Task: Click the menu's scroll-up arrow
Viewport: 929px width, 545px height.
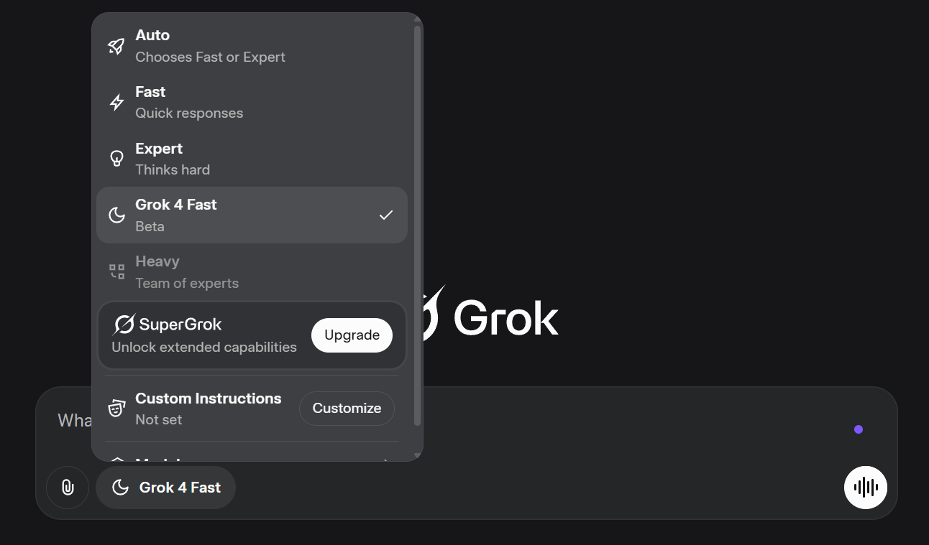Action: point(417,19)
